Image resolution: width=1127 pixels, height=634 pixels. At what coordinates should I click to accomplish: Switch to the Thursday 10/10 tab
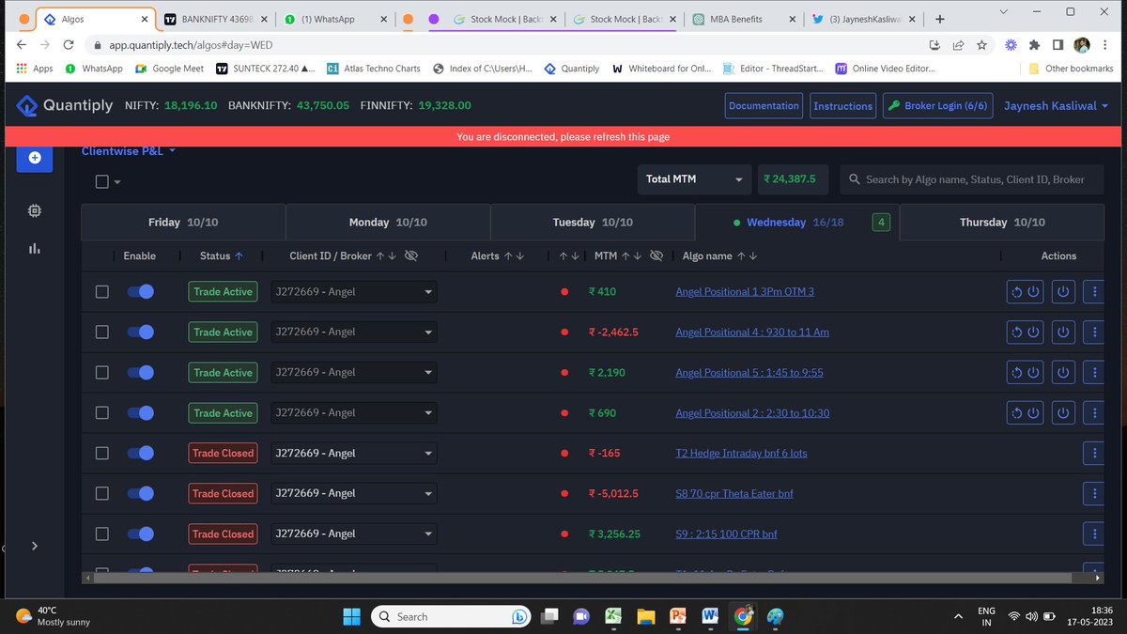(x=1002, y=223)
